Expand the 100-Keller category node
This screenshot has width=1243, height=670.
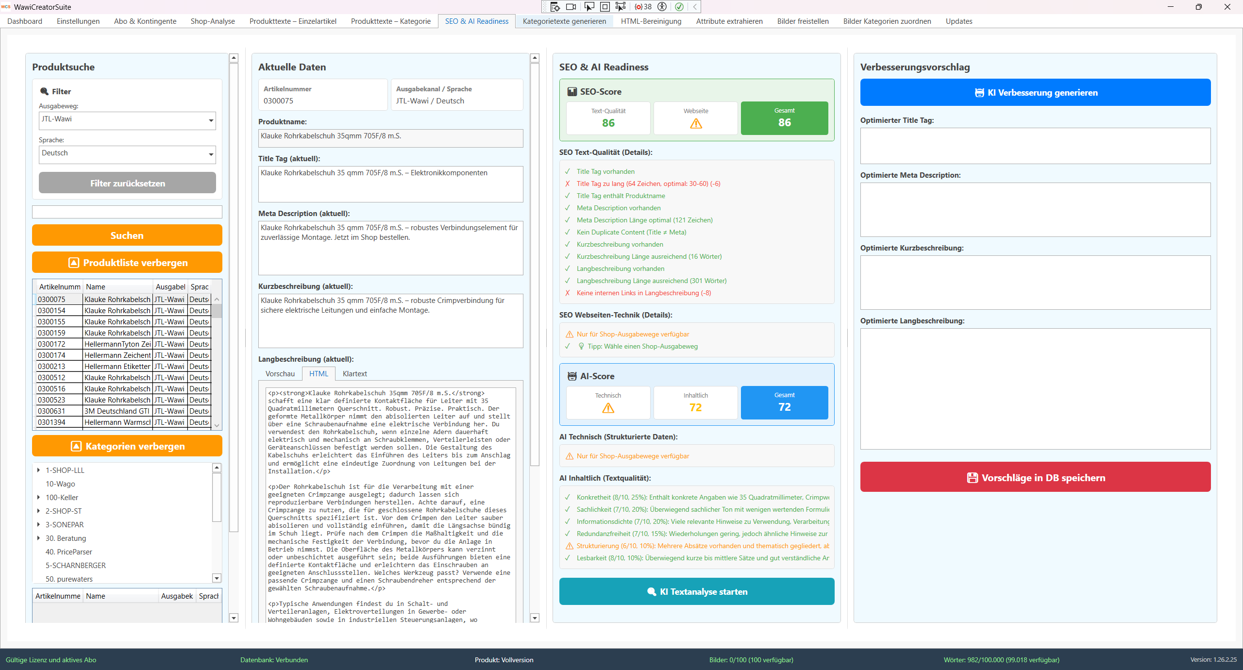[39, 497]
